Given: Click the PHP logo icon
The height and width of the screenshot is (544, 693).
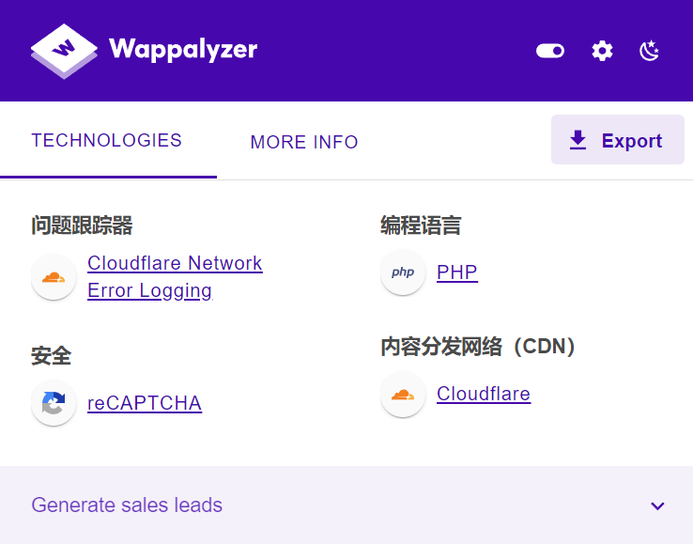Looking at the screenshot, I should tap(403, 272).
